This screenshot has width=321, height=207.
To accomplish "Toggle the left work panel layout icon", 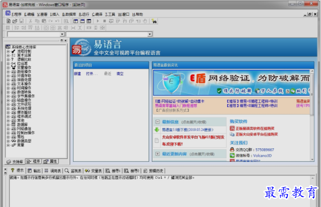I will coord(76,21).
